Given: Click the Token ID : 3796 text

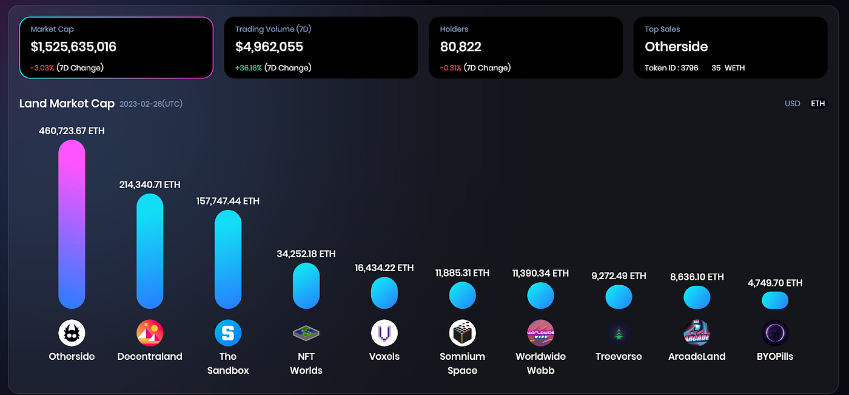Looking at the screenshot, I should click(671, 68).
